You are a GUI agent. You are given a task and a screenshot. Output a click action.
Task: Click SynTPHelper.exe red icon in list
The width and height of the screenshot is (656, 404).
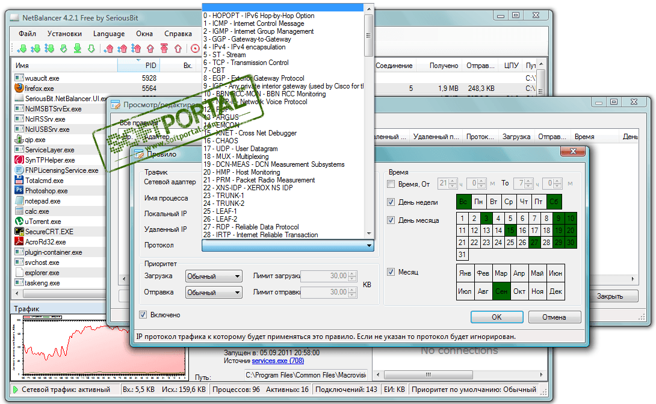(19, 160)
